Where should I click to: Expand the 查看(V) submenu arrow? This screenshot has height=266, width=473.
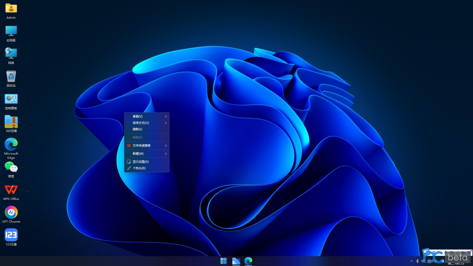coord(166,116)
